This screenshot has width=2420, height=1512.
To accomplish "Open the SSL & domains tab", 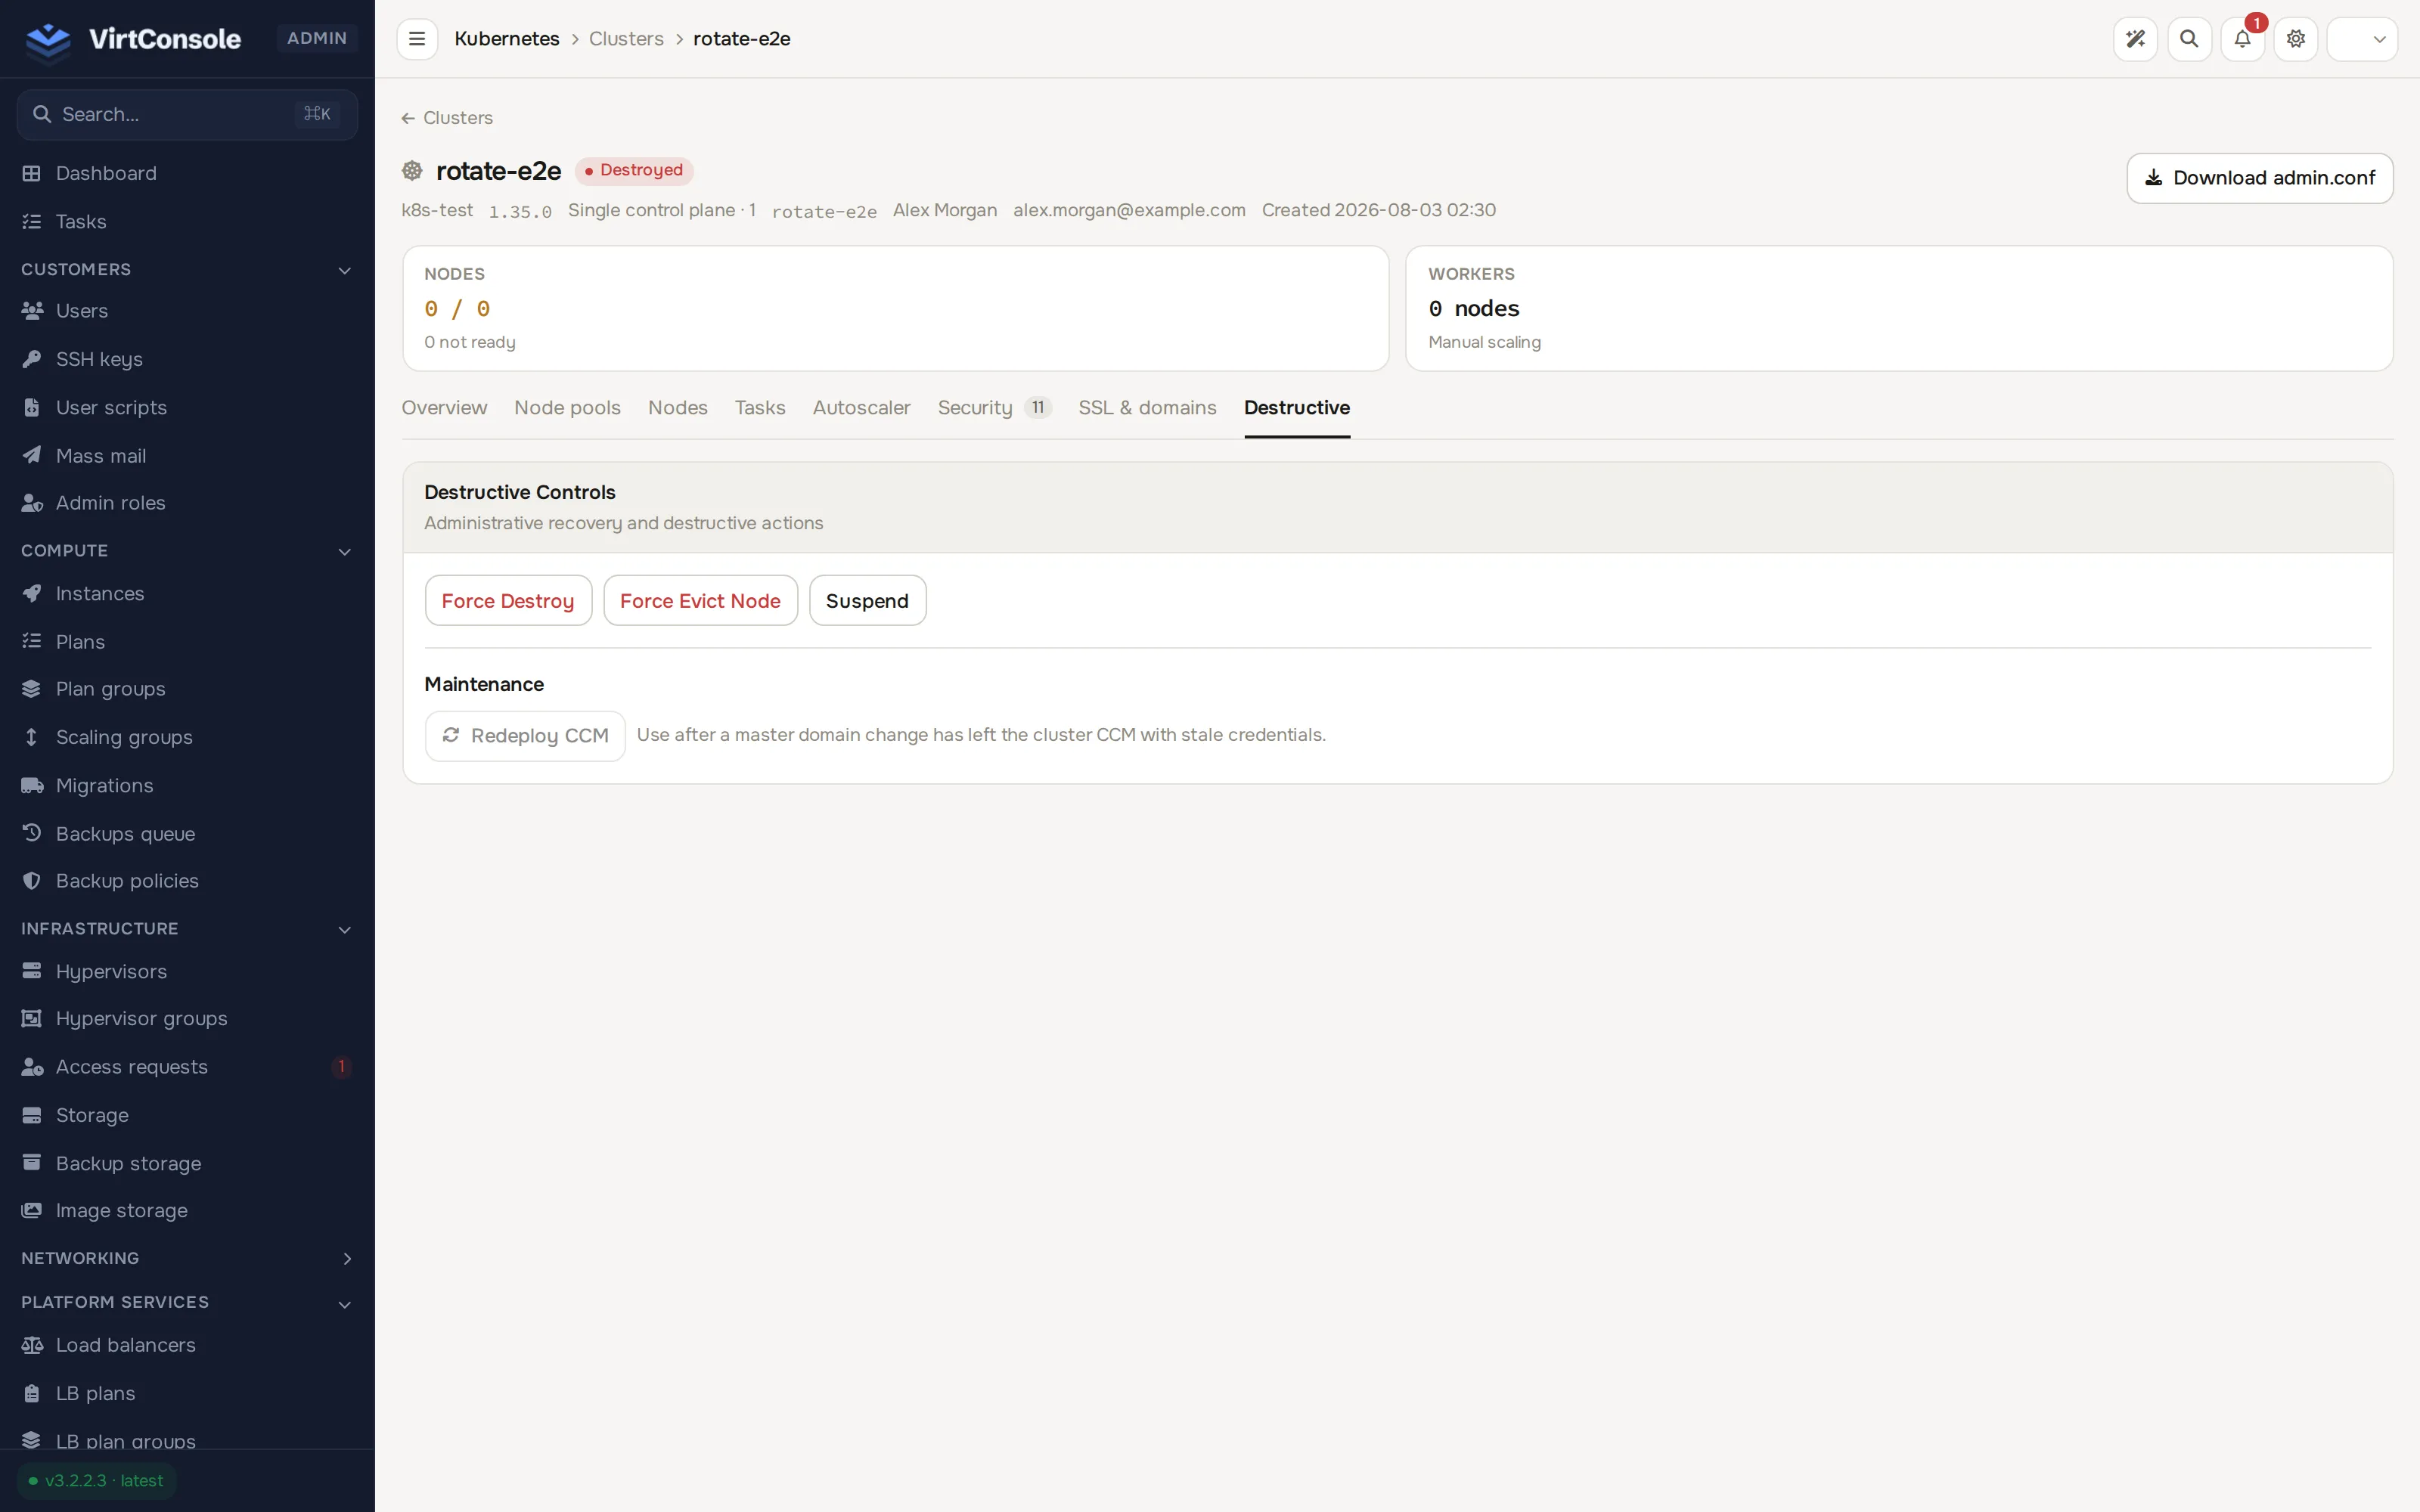I will [1147, 408].
